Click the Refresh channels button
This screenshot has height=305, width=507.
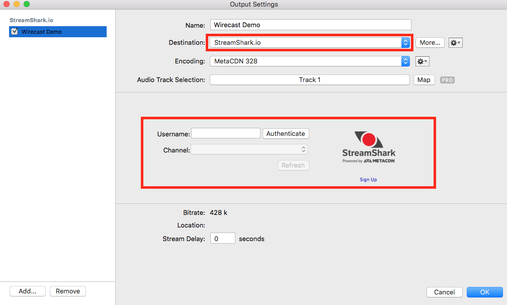(x=293, y=165)
